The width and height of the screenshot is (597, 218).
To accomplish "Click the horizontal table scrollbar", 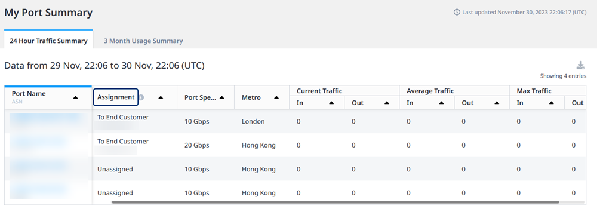I will coord(335,202).
